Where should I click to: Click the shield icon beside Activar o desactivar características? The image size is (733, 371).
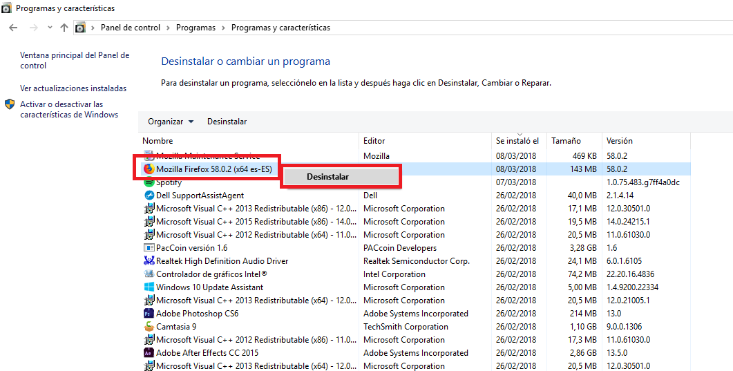click(x=10, y=104)
